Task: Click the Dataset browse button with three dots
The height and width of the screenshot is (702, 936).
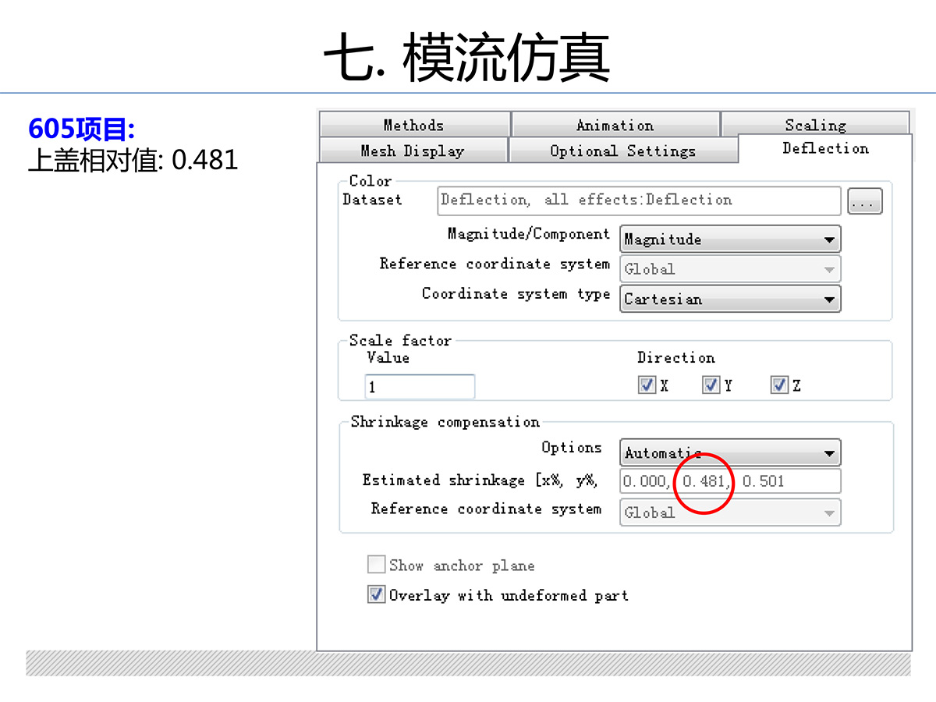Action: click(865, 201)
